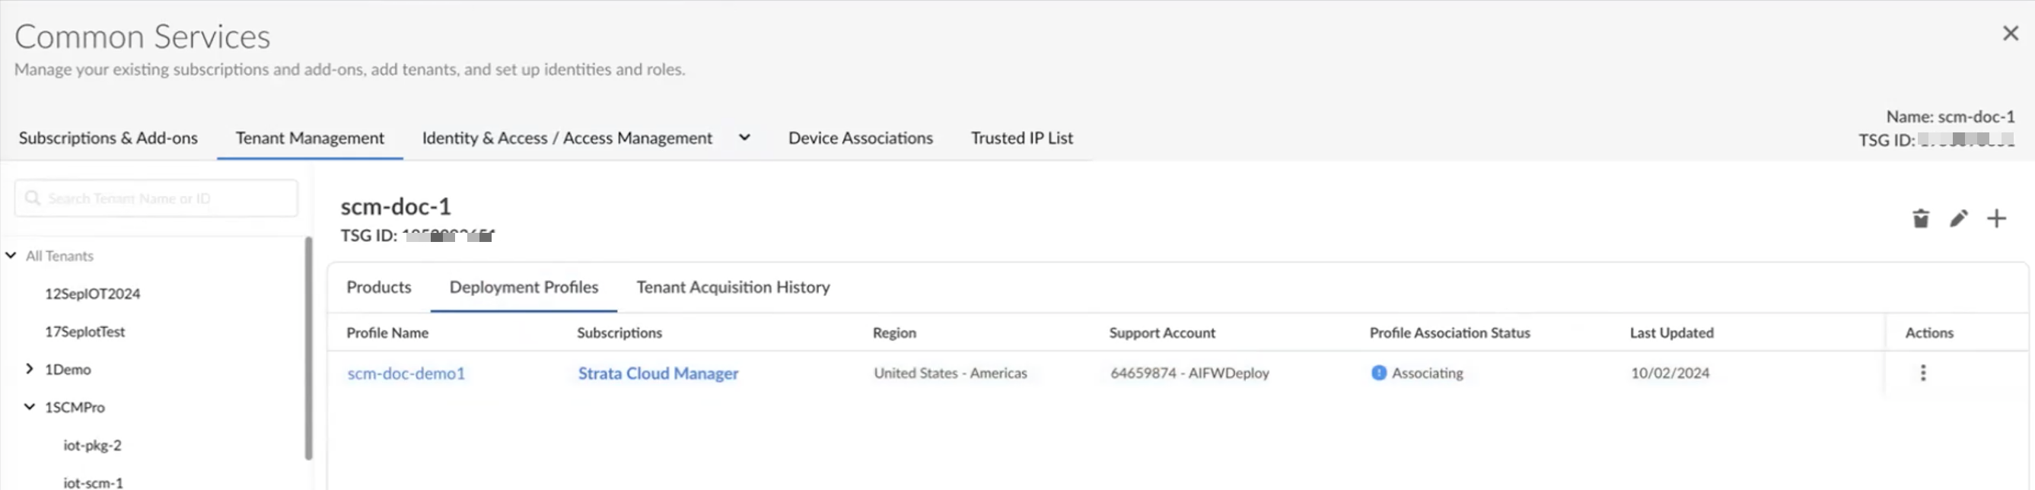Screen dimensions: 2035x490
Task: Expand the 1Demo tenant node
Action: 29,369
